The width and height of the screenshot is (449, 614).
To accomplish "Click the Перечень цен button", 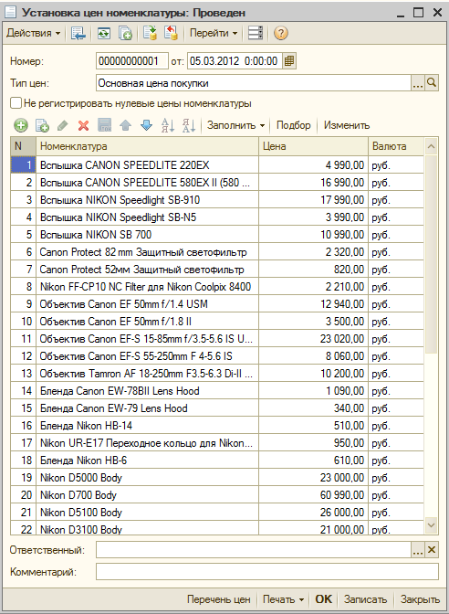I will 219,599.
